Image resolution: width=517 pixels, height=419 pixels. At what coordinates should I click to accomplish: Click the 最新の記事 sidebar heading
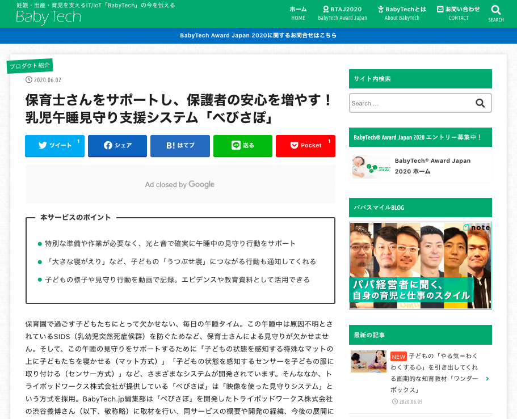point(421,335)
